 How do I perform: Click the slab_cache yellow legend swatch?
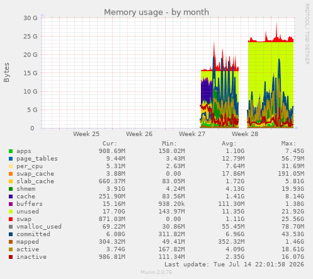[11, 181]
